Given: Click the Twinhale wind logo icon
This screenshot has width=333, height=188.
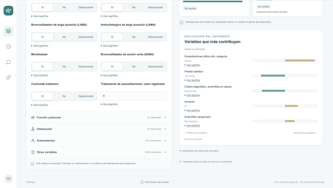Looking at the screenshot, I should (x=8, y=11).
